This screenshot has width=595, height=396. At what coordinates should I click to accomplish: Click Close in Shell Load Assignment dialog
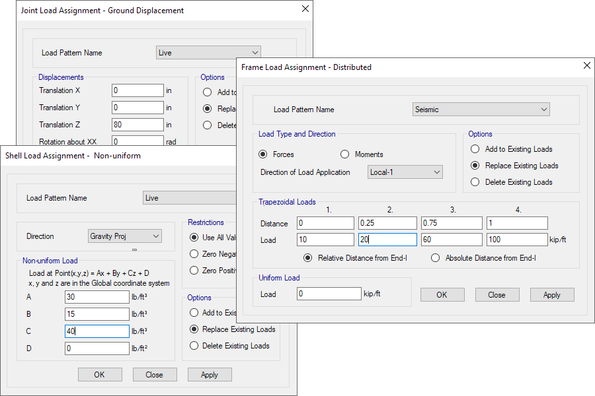pos(154,374)
